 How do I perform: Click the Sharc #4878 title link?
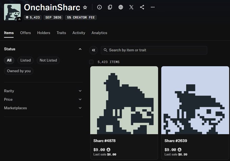105,141
